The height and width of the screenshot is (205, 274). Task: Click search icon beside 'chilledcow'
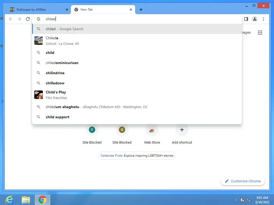pos(39,83)
